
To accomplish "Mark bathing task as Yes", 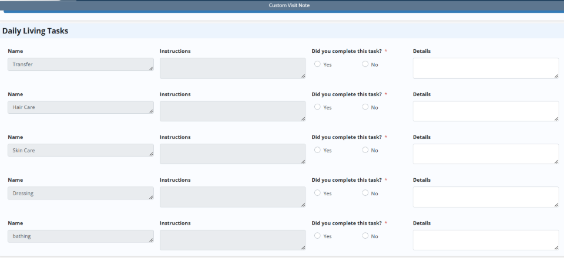I will pos(318,236).
